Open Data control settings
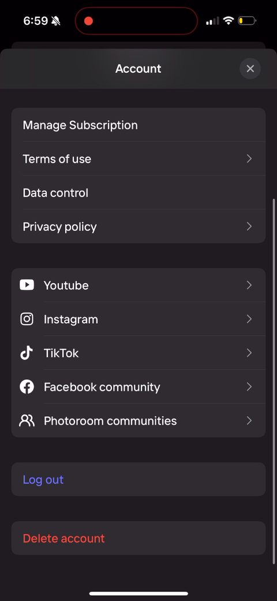Viewport: 277px width, 601px height. pyautogui.click(x=138, y=192)
